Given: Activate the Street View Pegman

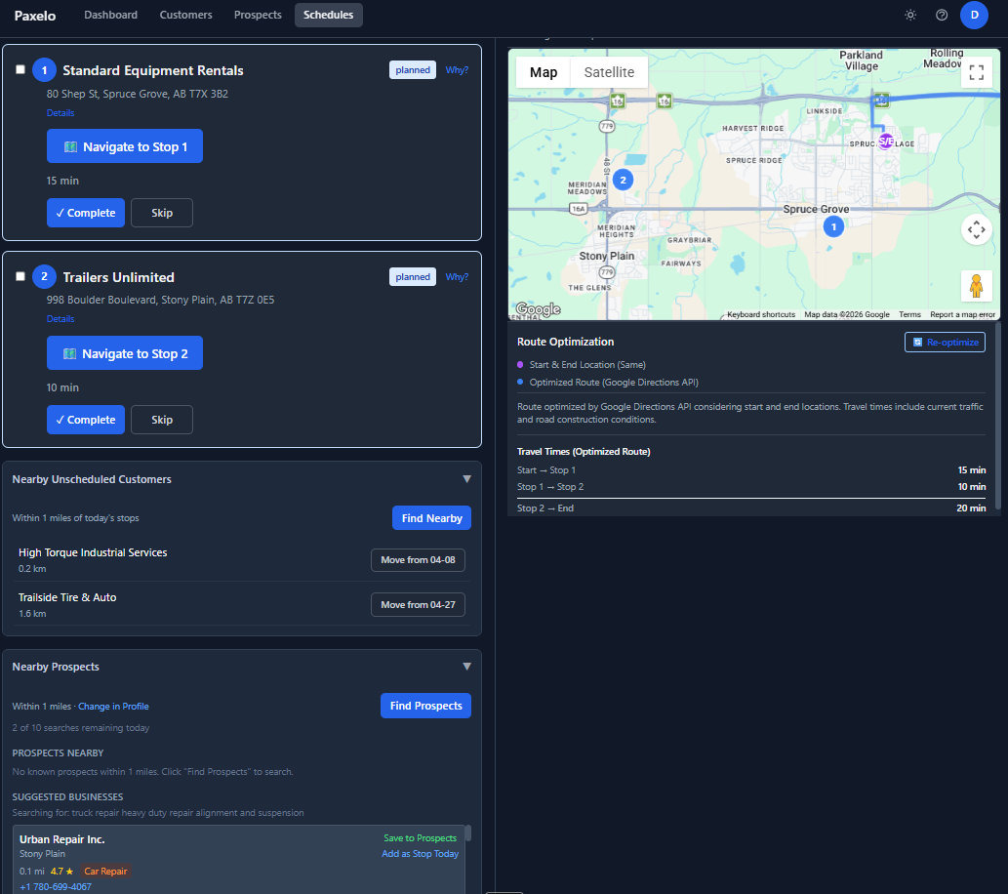Looking at the screenshot, I should (x=976, y=286).
